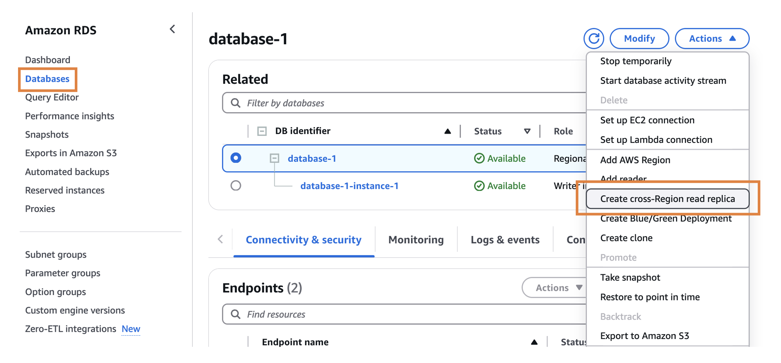Close the top Actions dropdown

click(x=712, y=38)
